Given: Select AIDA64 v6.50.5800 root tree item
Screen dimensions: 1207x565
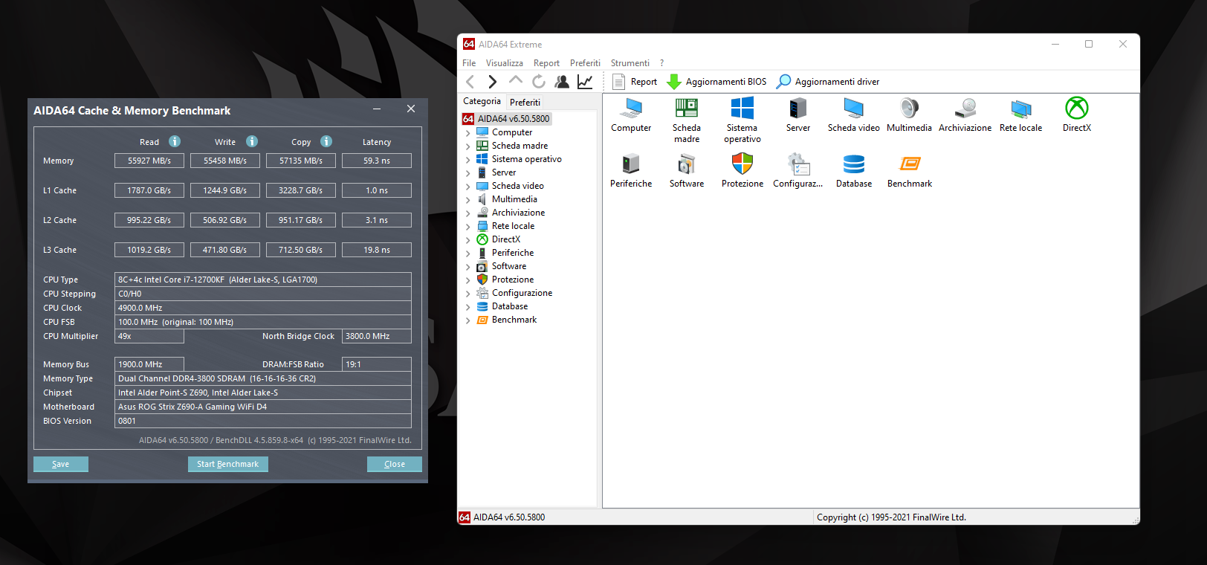Looking at the screenshot, I should (x=514, y=119).
